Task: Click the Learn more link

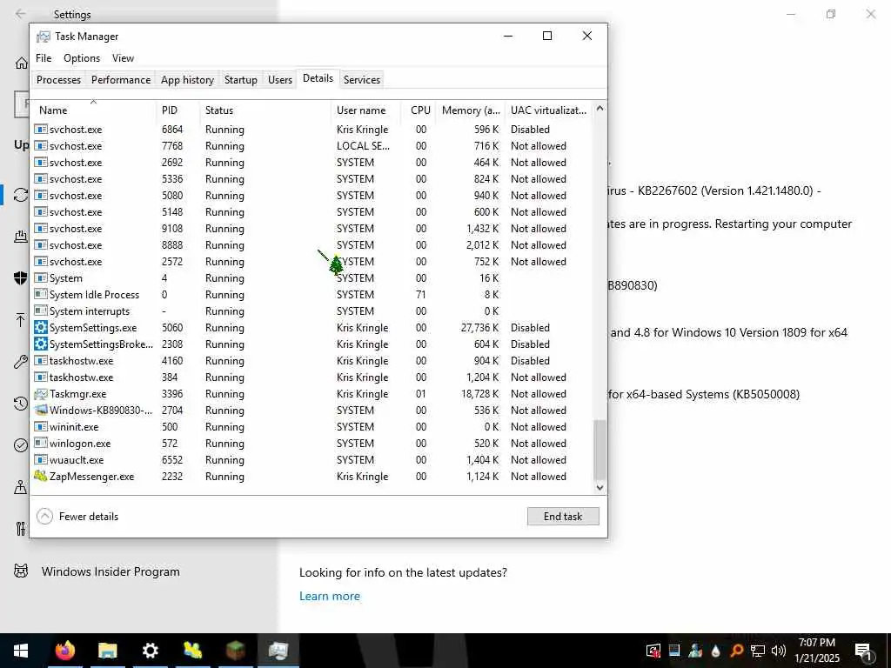Action: 330,596
